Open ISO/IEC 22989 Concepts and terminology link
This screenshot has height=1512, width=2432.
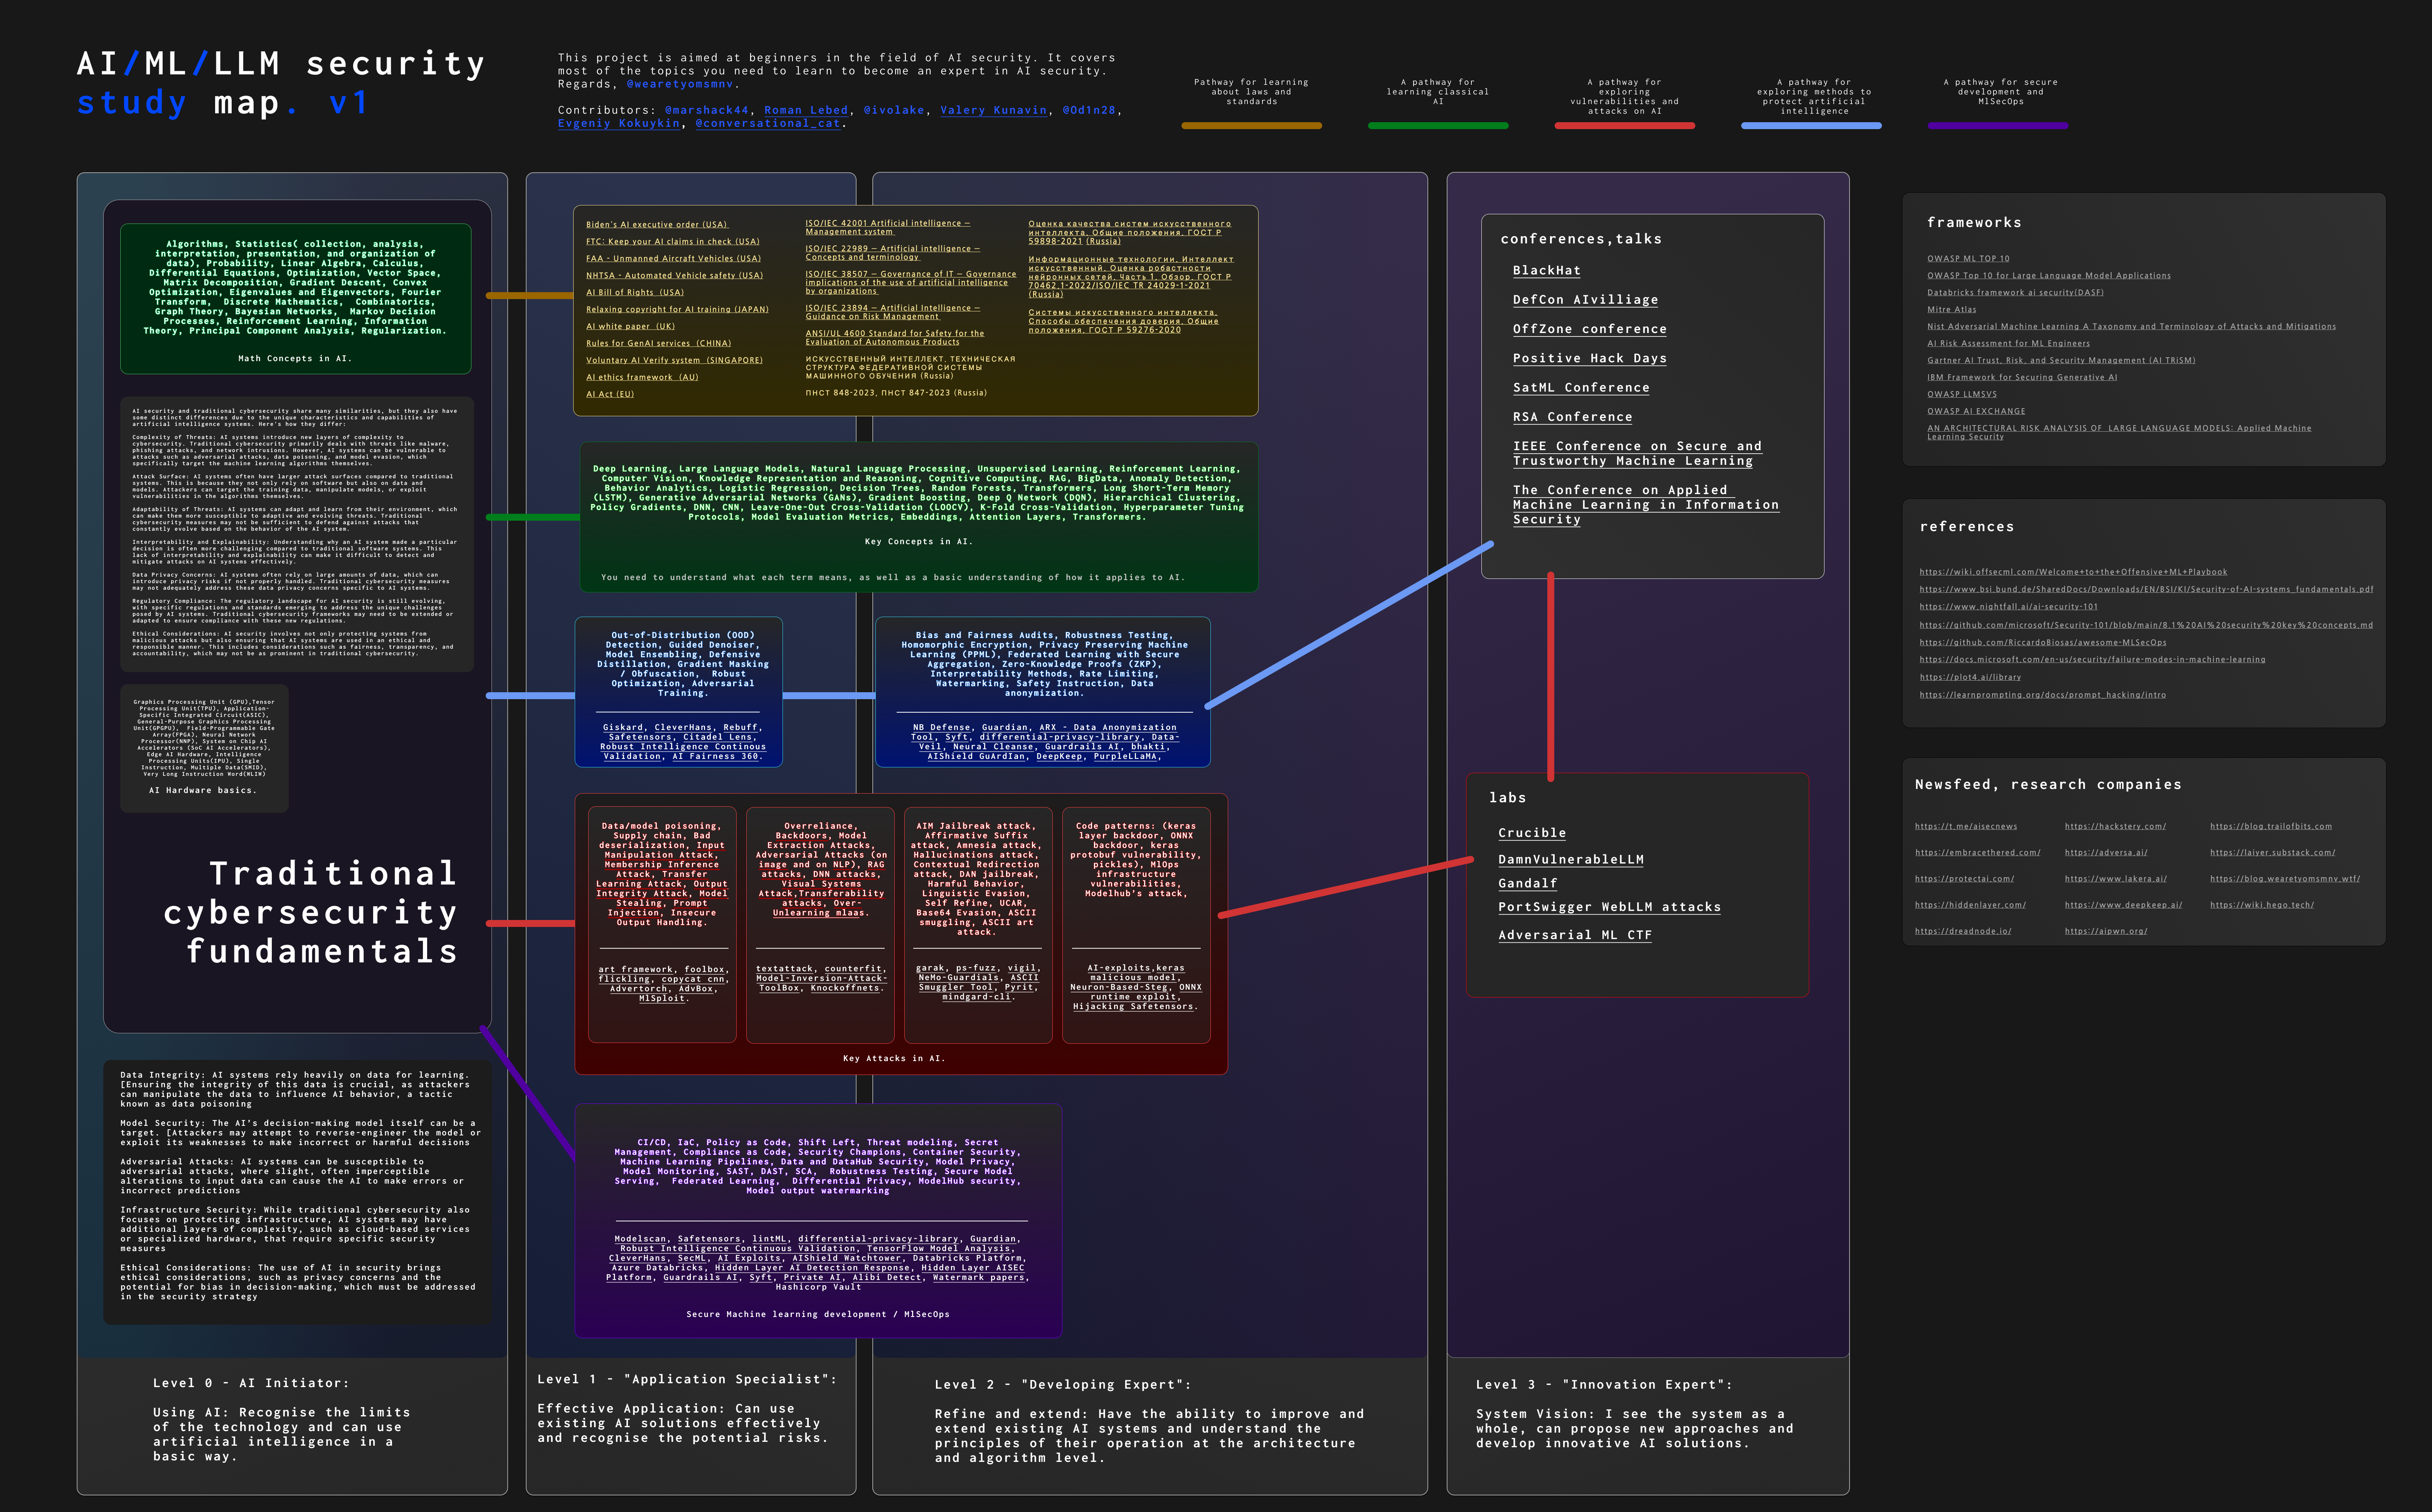893,252
